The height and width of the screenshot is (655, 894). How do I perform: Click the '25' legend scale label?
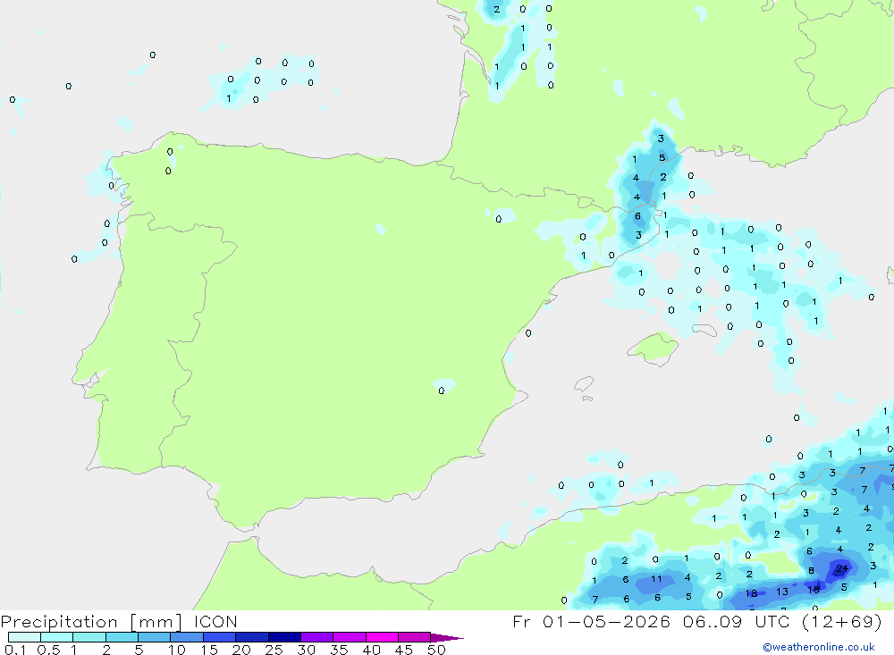click(274, 650)
